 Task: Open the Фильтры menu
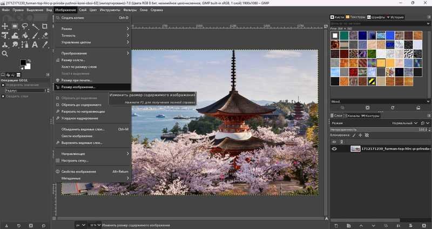click(130, 10)
